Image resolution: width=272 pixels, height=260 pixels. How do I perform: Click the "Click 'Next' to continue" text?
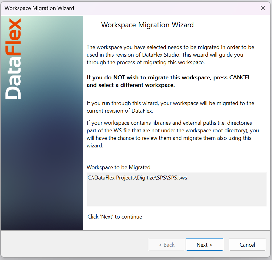tap(114, 216)
